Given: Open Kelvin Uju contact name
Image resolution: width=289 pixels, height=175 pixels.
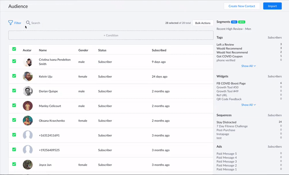Looking at the screenshot, I should 46,77.
